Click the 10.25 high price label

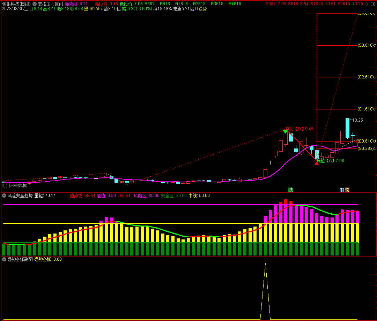(x=357, y=120)
